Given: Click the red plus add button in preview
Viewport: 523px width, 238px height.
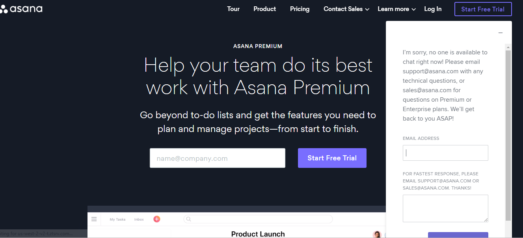Looking at the screenshot, I should [x=156, y=219].
